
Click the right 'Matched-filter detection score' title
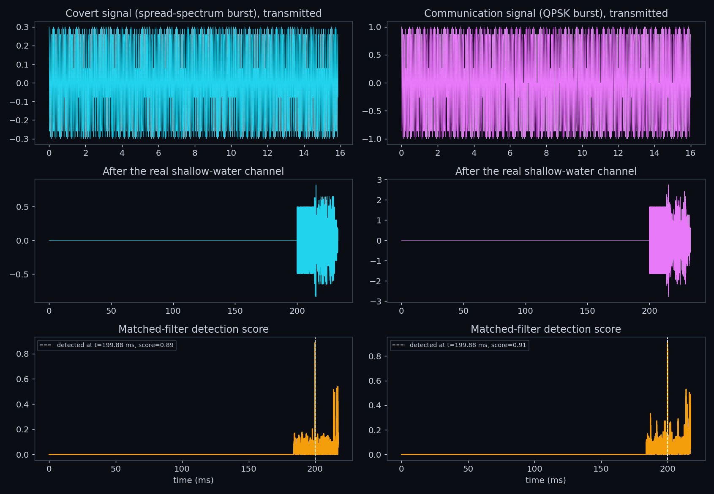click(546, 329)
